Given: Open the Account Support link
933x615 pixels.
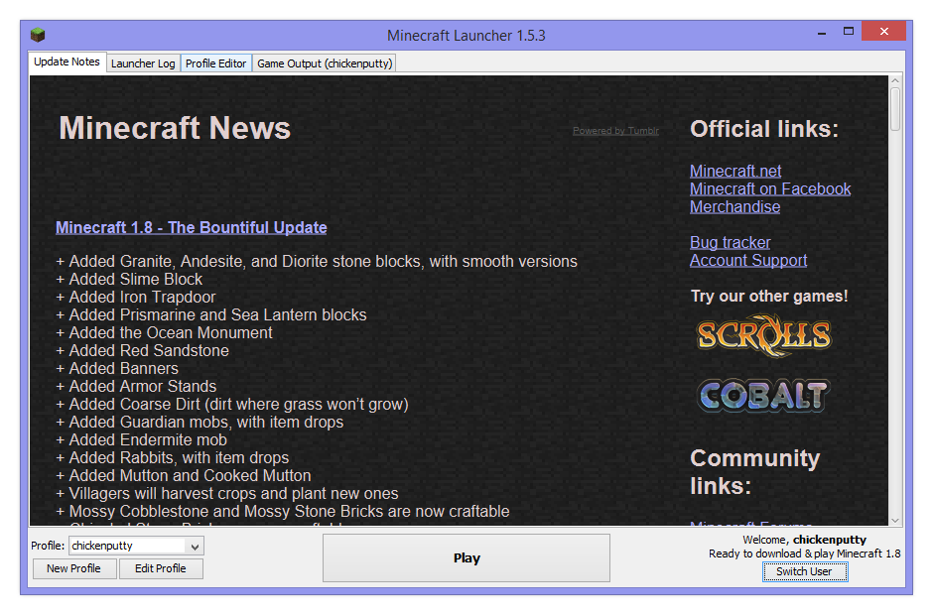Looking at the screenshot, I should click(x=748, y=261).
